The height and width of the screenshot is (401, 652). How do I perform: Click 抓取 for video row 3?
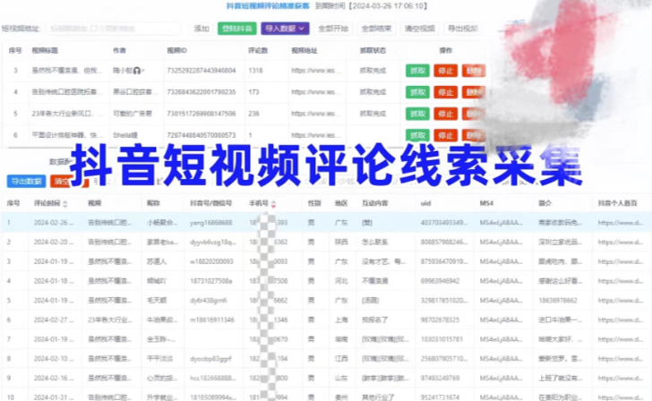(417, 71)
